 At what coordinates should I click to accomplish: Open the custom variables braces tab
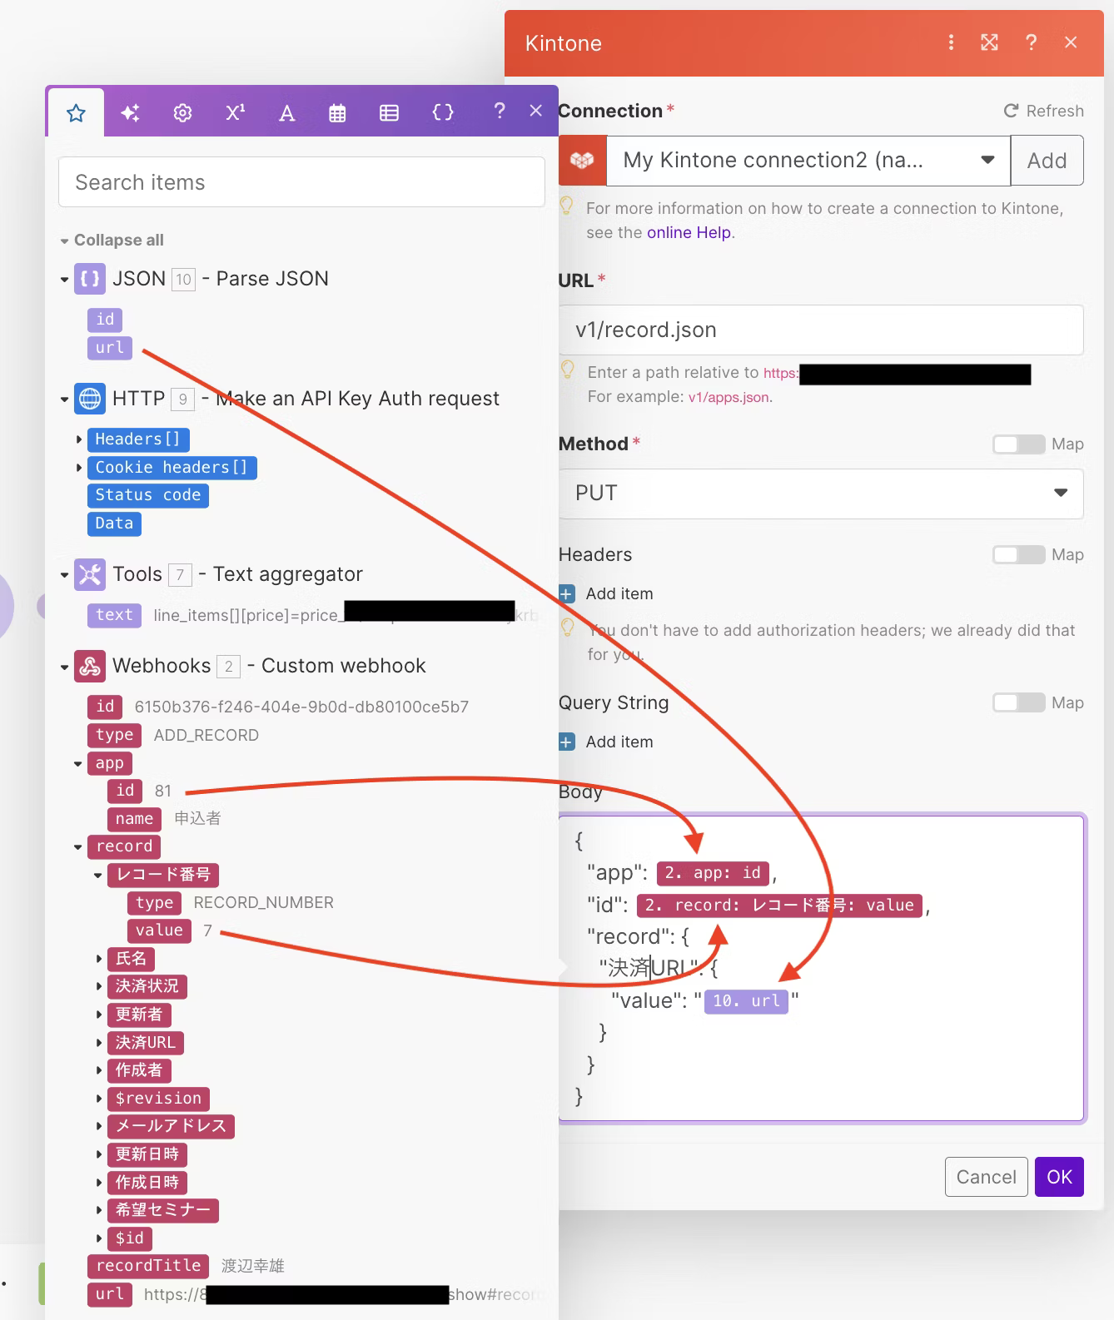click(443, 112)
